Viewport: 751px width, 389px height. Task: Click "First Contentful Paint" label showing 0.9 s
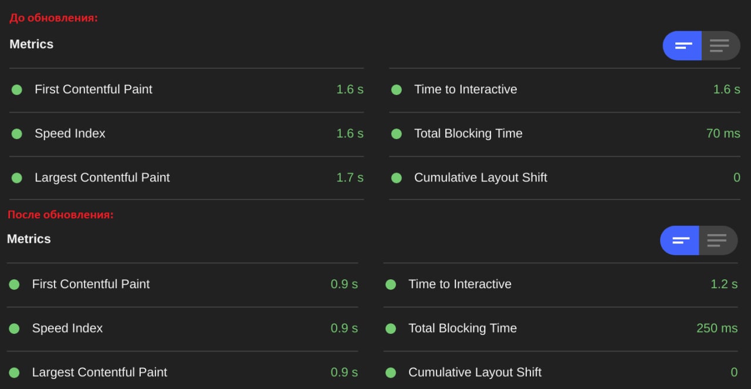(90, 285)
